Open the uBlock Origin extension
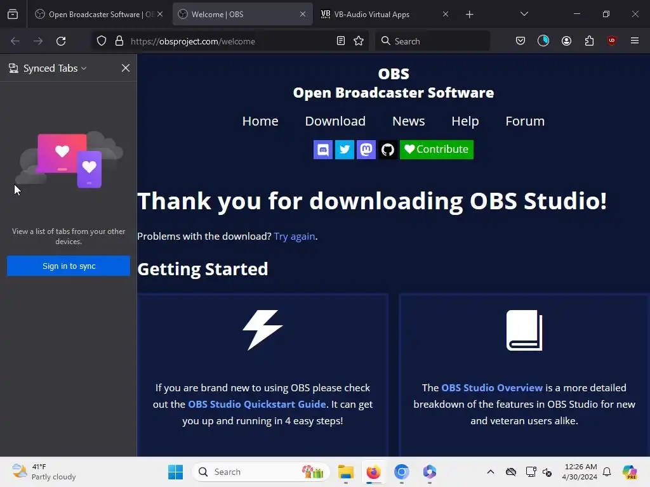The height and width of the screenshot is (487, 650). (612, 41)
